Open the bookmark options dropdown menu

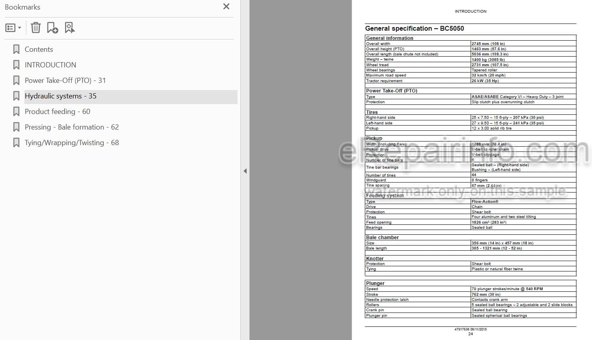pos(13,28)
